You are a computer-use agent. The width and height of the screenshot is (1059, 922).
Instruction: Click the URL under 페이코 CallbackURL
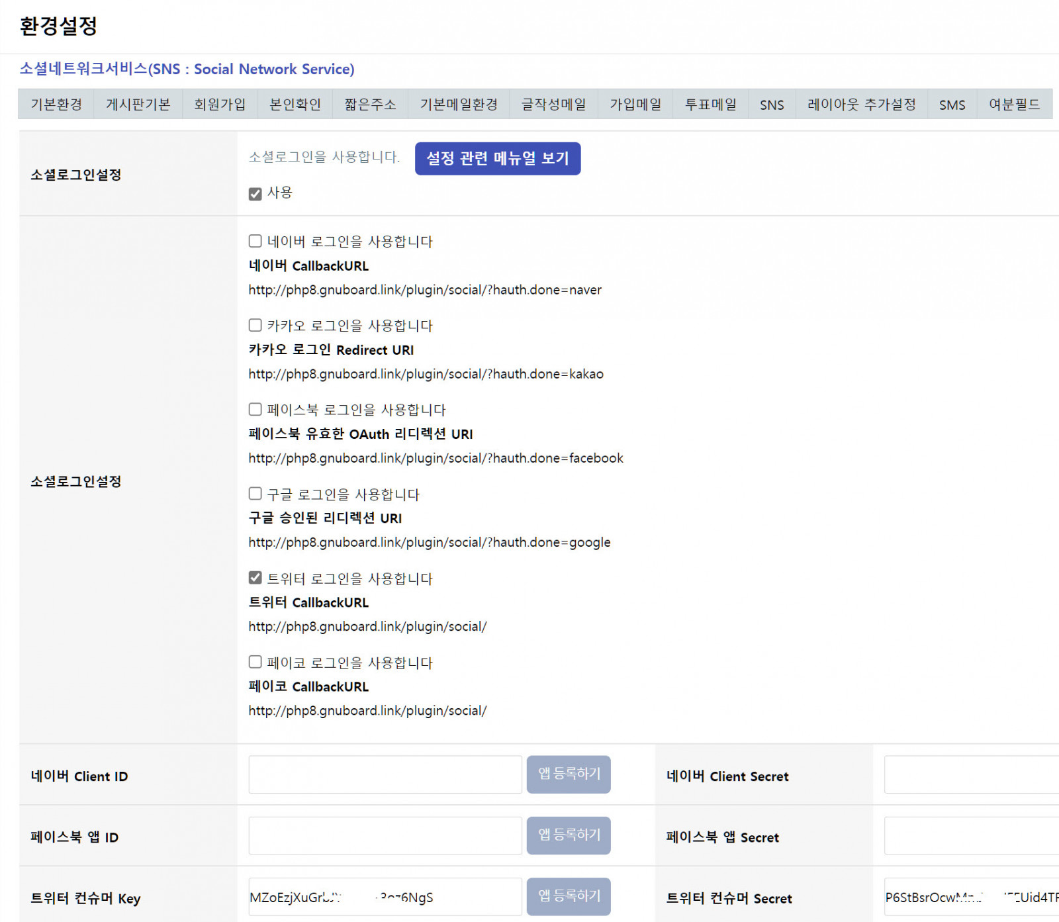[x=367, y=711]
